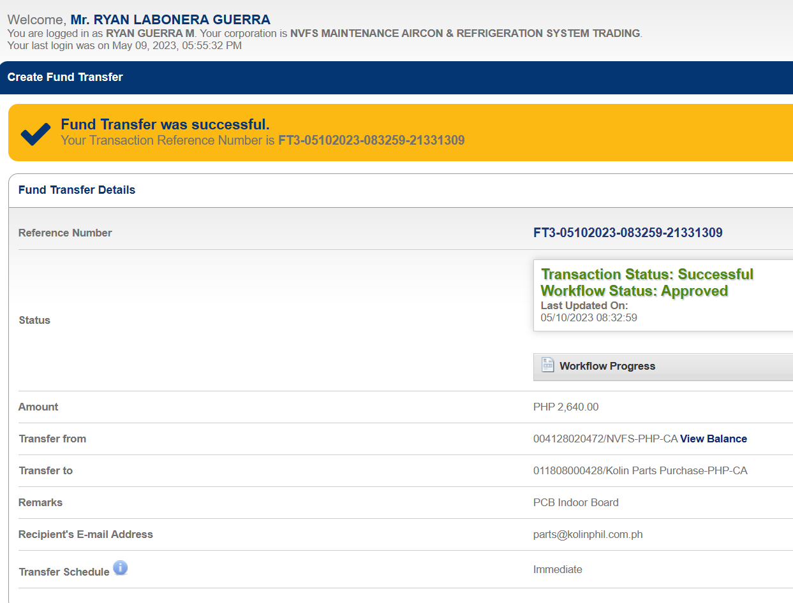
Task: Expand the Workflow Progress panel
Action: [x=607, y=367]
